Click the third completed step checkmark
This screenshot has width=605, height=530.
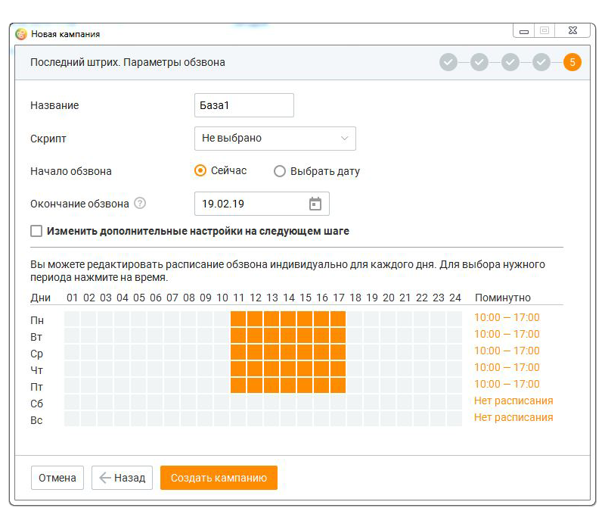510,62
